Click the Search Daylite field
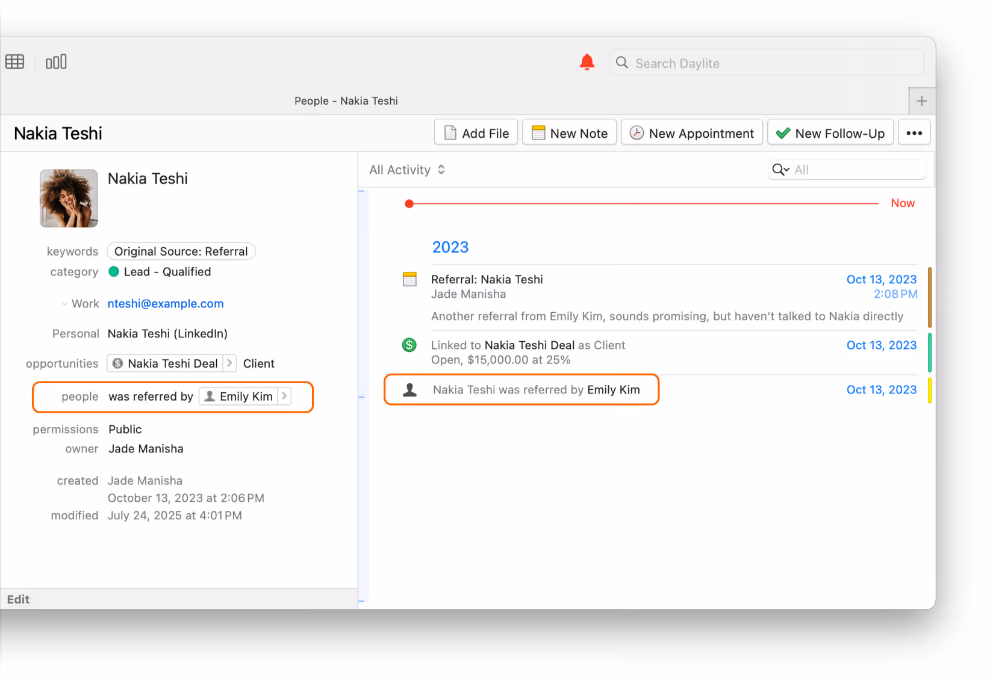 coord(767,63)
